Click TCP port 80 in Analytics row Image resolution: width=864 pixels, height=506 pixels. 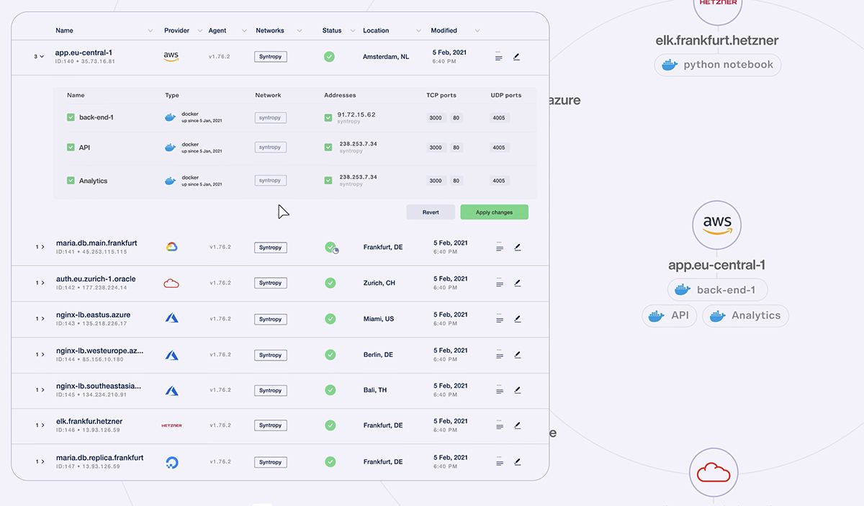click(456, 181)
